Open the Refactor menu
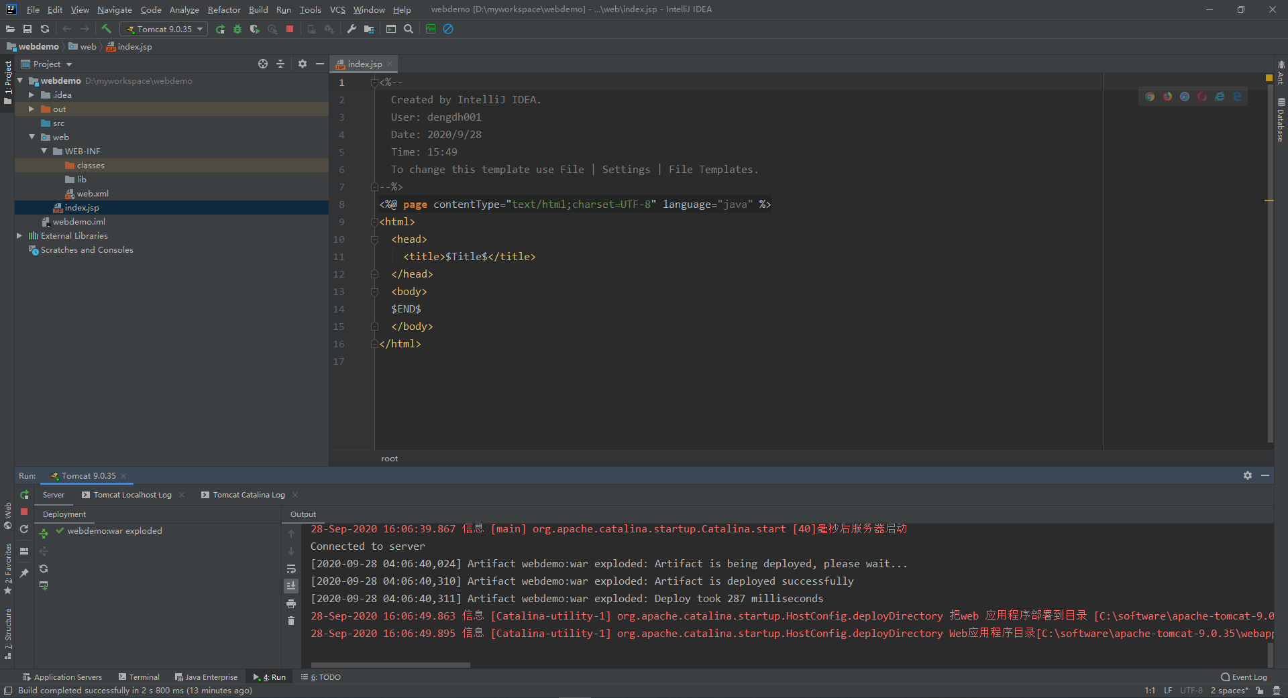The width and height of the screenshot is (1288, 698). (223, 9)
